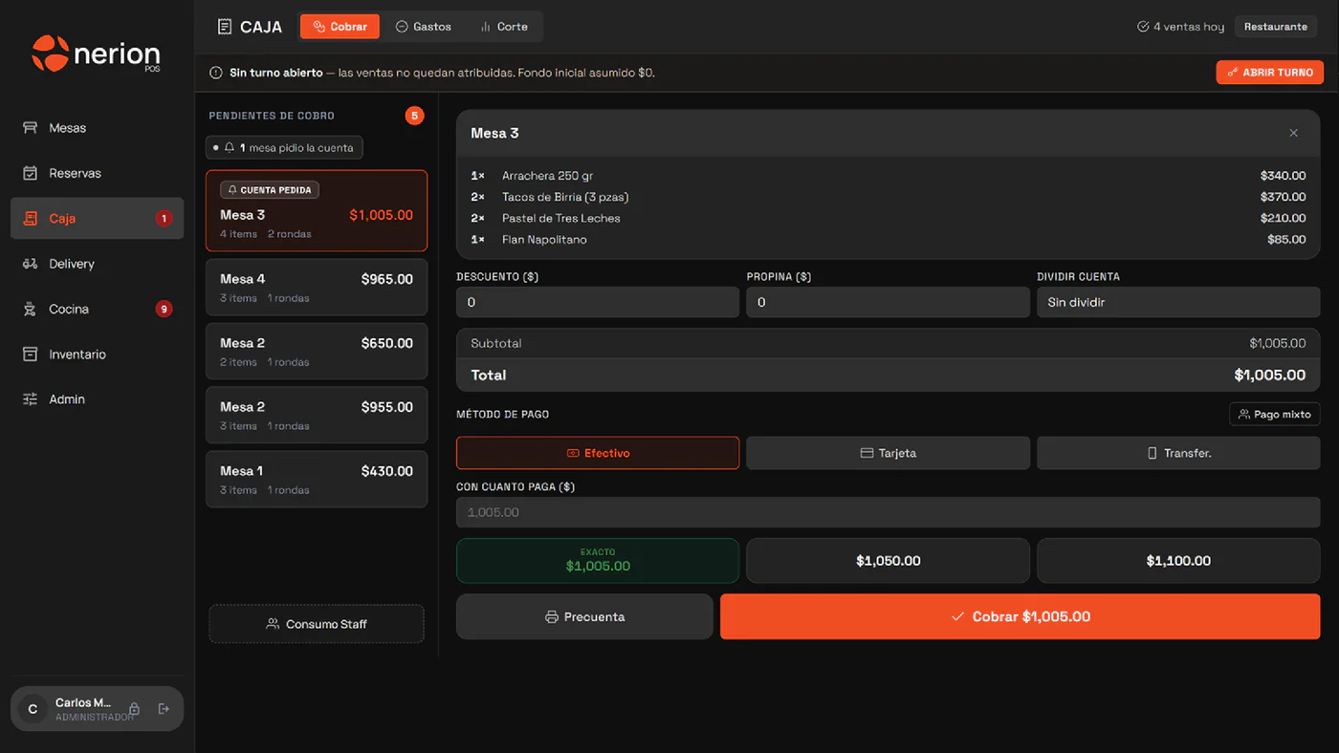Switch to the Corte tab
The image size is (1339, 753).
(503, 27)
